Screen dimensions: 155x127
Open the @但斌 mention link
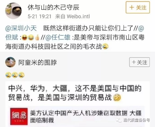[12, 37]
